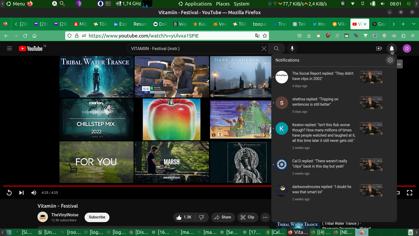Image resolution: width=419 pixels, height=236 pixels.
Task: Open the System menu
Action: 241,4
